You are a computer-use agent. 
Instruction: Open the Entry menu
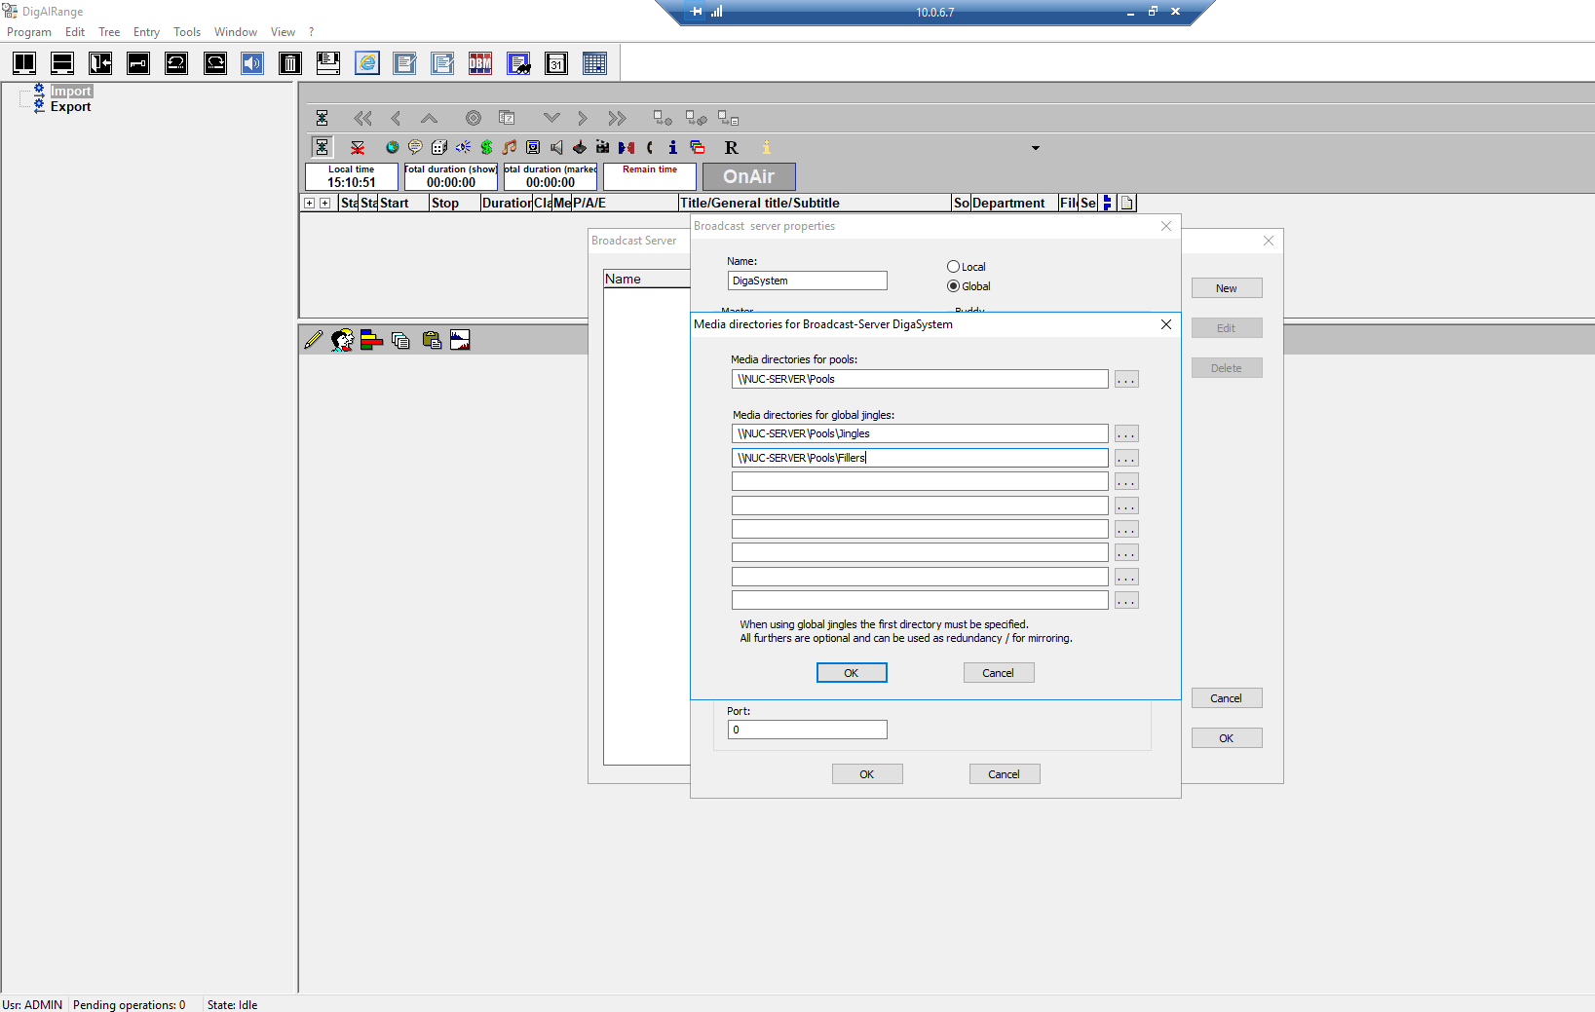point(146,32)
